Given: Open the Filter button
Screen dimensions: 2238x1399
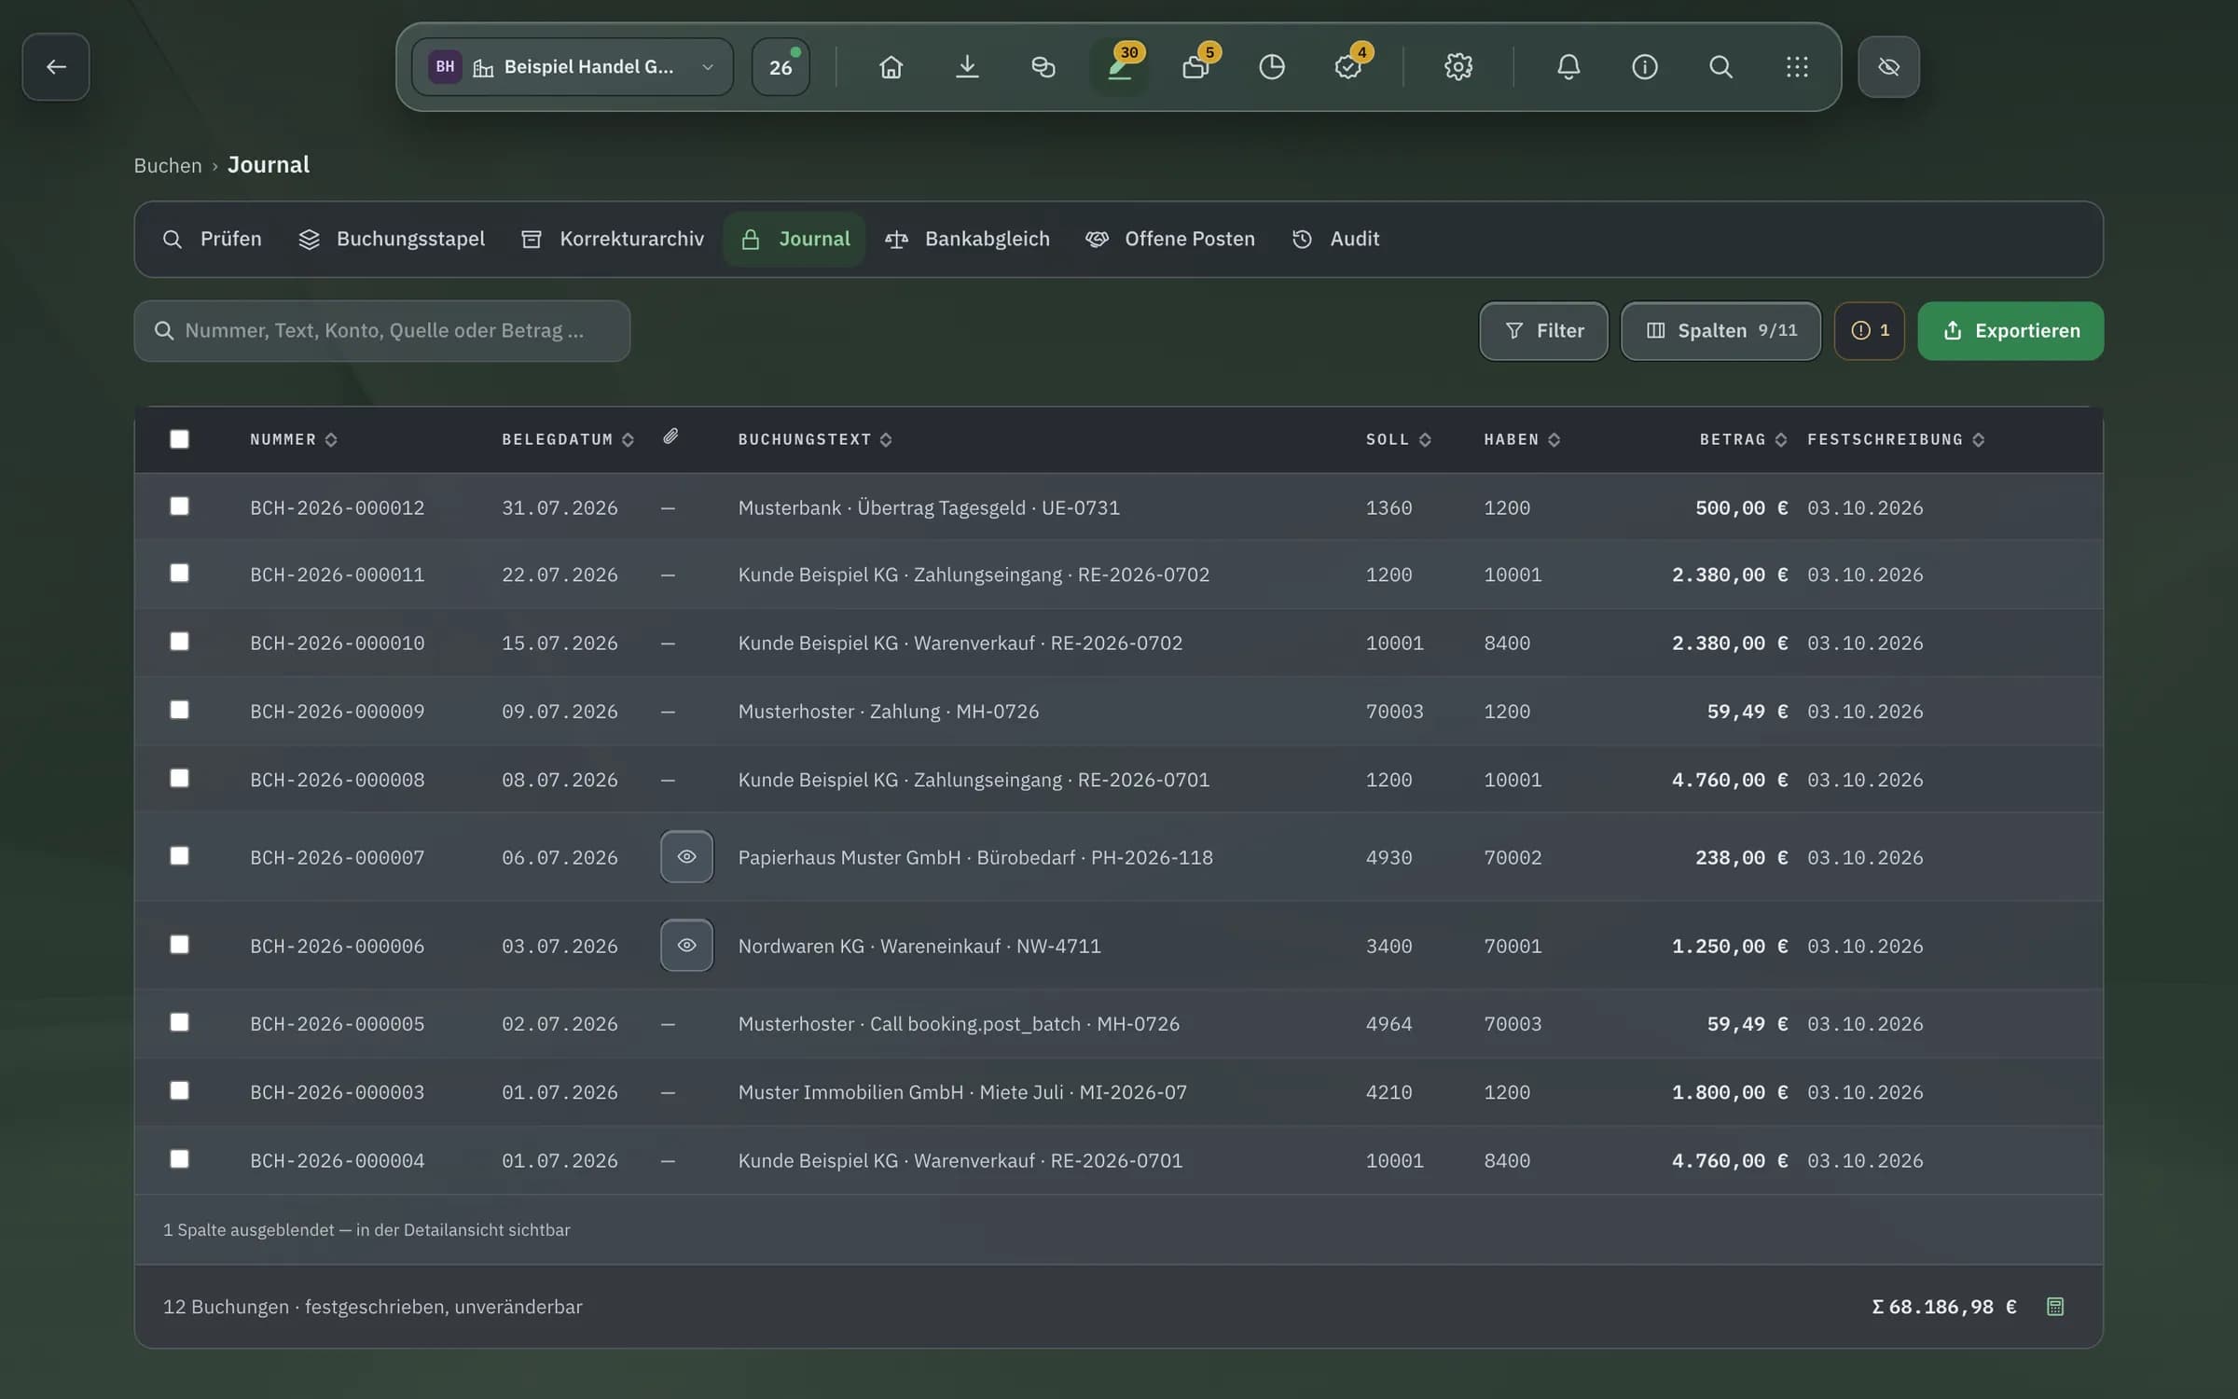Looking at the screenshot, I should tap(1543, 331).
